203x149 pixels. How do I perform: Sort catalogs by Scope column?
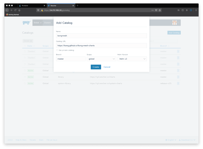47,46
